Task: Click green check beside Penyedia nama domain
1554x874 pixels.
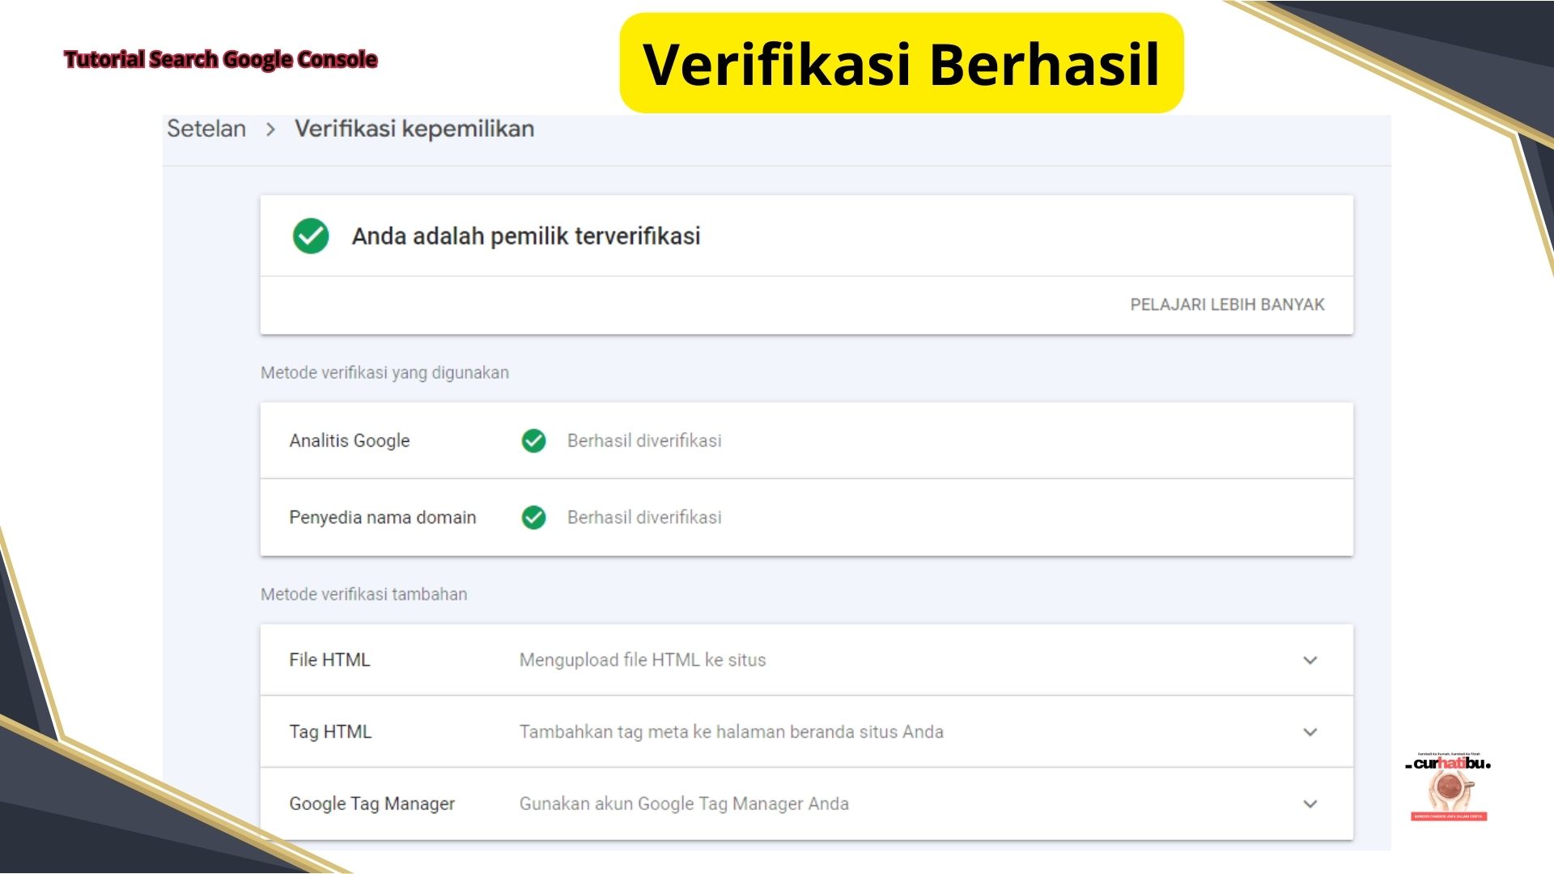Action: coord(533,517)
